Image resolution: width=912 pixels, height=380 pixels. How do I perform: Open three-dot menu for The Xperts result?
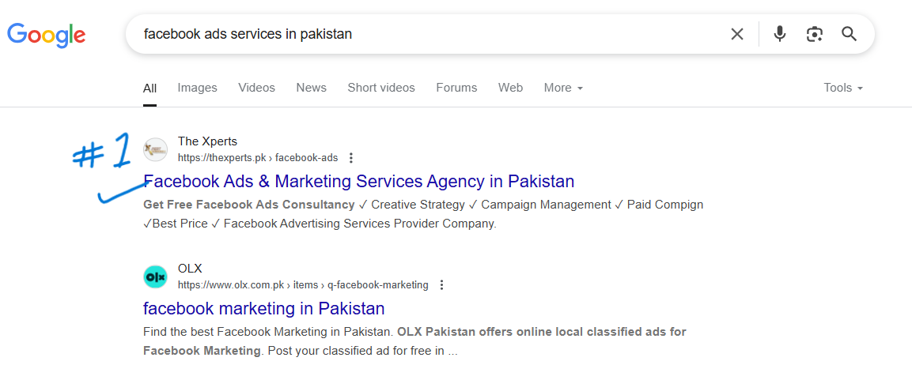[350, 158]
